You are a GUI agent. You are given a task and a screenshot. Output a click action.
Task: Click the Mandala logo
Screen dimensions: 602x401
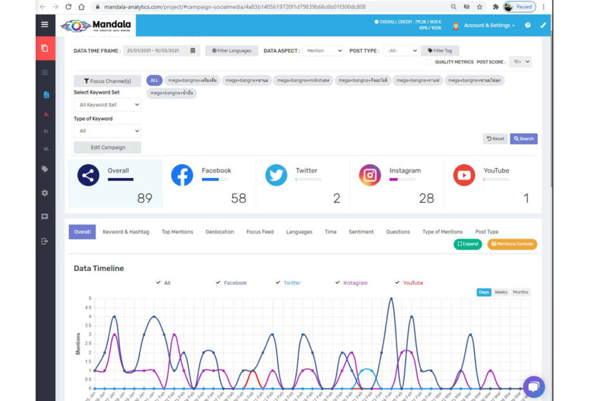click(x=96, y=26)
